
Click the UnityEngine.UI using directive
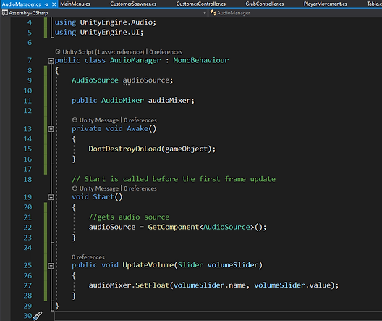coord(99,32)
